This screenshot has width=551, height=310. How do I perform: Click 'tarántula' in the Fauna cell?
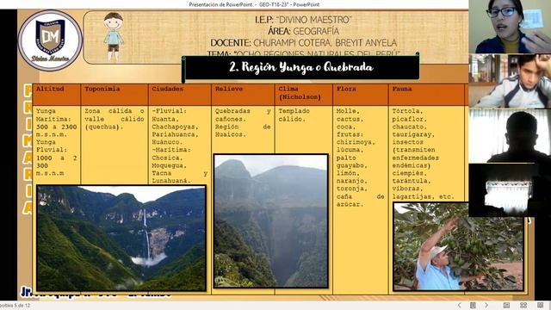point(412,181)
